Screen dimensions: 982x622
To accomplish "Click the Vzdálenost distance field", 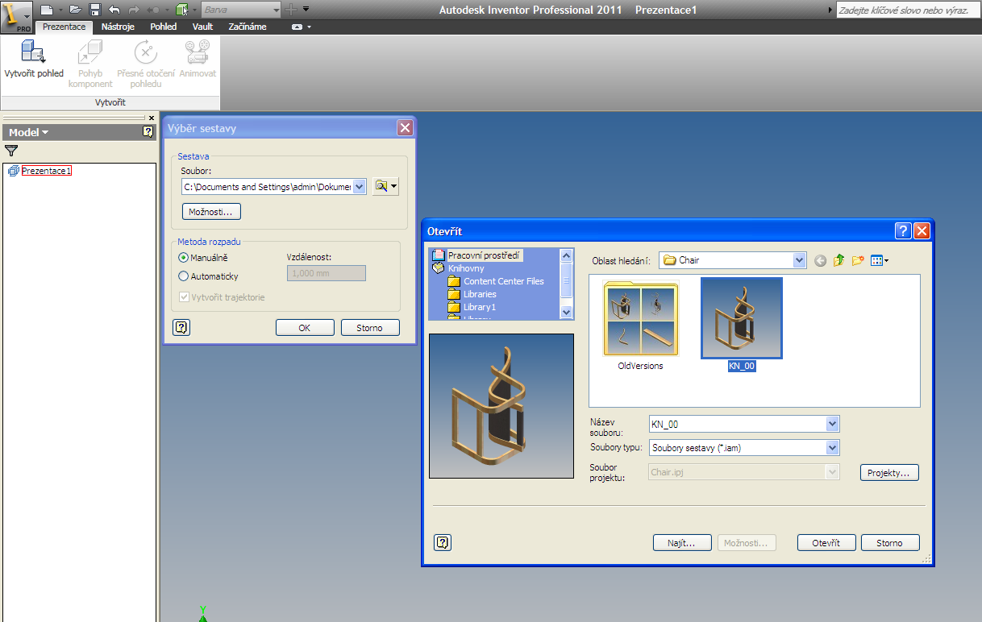I will click(x=327, y=273).
